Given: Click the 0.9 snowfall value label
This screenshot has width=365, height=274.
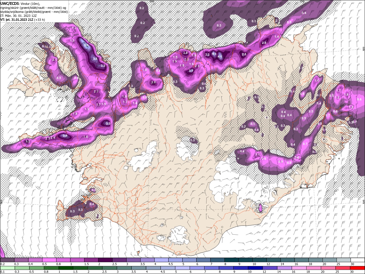Looking at the screenshot, I should [x=281, y=162].
